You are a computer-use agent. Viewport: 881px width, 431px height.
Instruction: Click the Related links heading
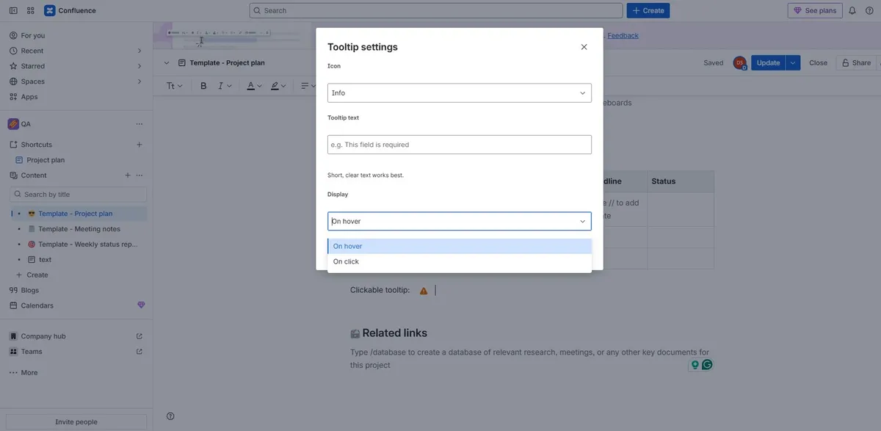[x=394, y=333]
